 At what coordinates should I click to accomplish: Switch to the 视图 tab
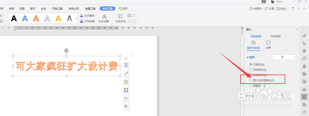pos(22,9)
